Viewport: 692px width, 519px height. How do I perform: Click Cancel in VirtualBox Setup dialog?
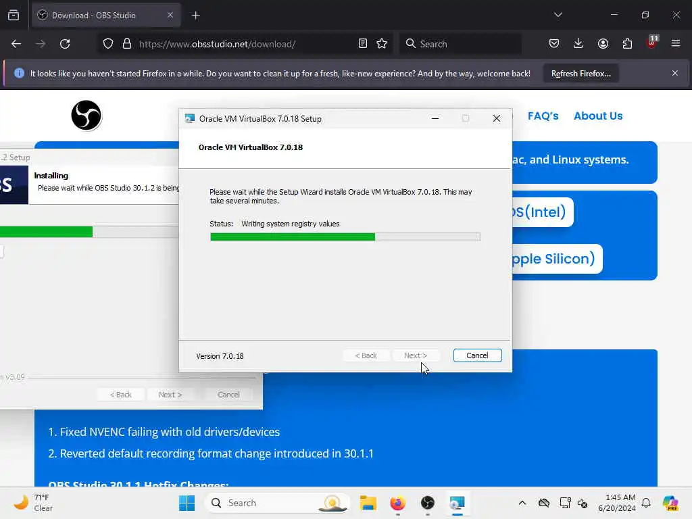(x=477, y=355)
